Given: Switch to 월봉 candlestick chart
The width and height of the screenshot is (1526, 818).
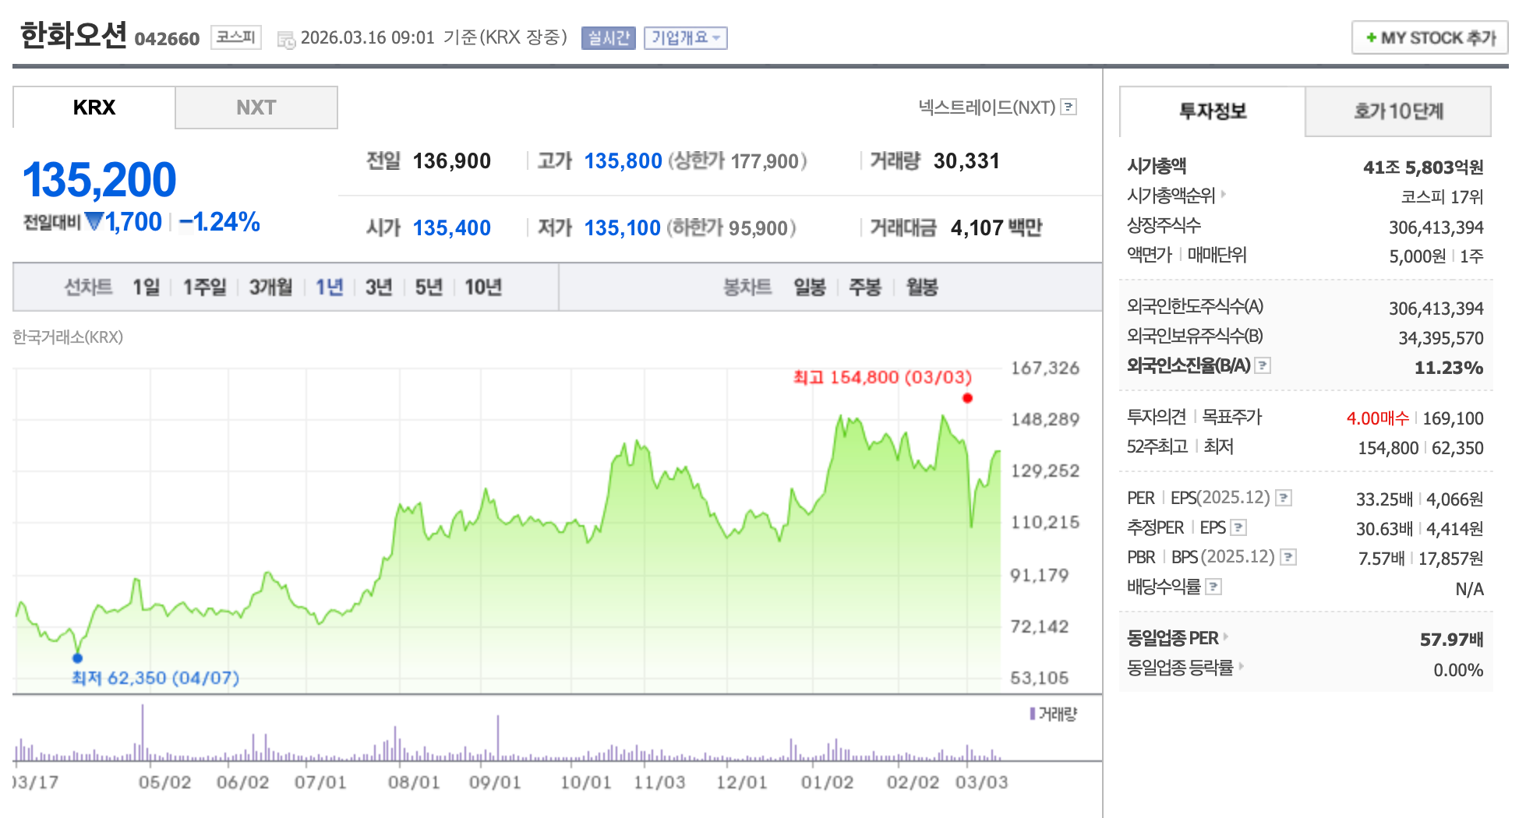Looking at the screenshot, I should 922,287.
